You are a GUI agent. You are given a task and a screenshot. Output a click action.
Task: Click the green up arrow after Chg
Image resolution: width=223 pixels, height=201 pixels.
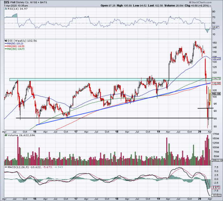210,6
